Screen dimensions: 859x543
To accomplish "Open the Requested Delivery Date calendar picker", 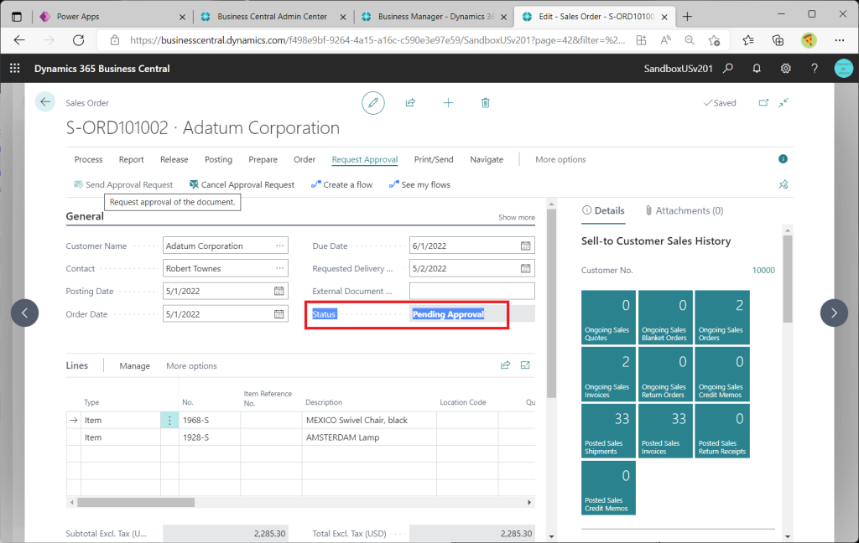I will (525, 268).
